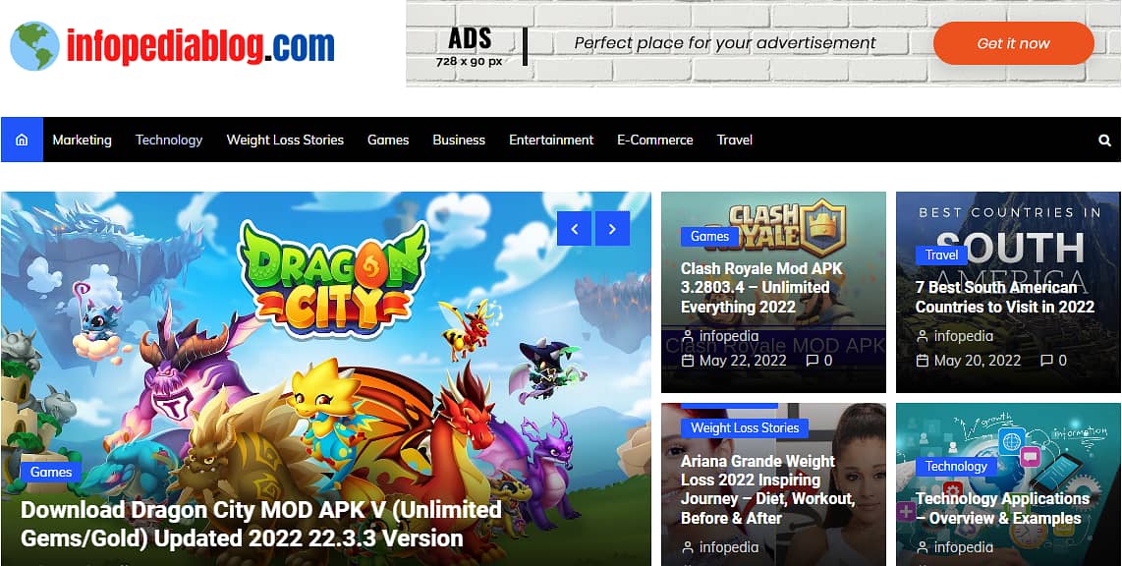Click Games tag on Clash Royale card
Image resolution: width=1122 pixels, height=566 pixels.
point(709,236)
